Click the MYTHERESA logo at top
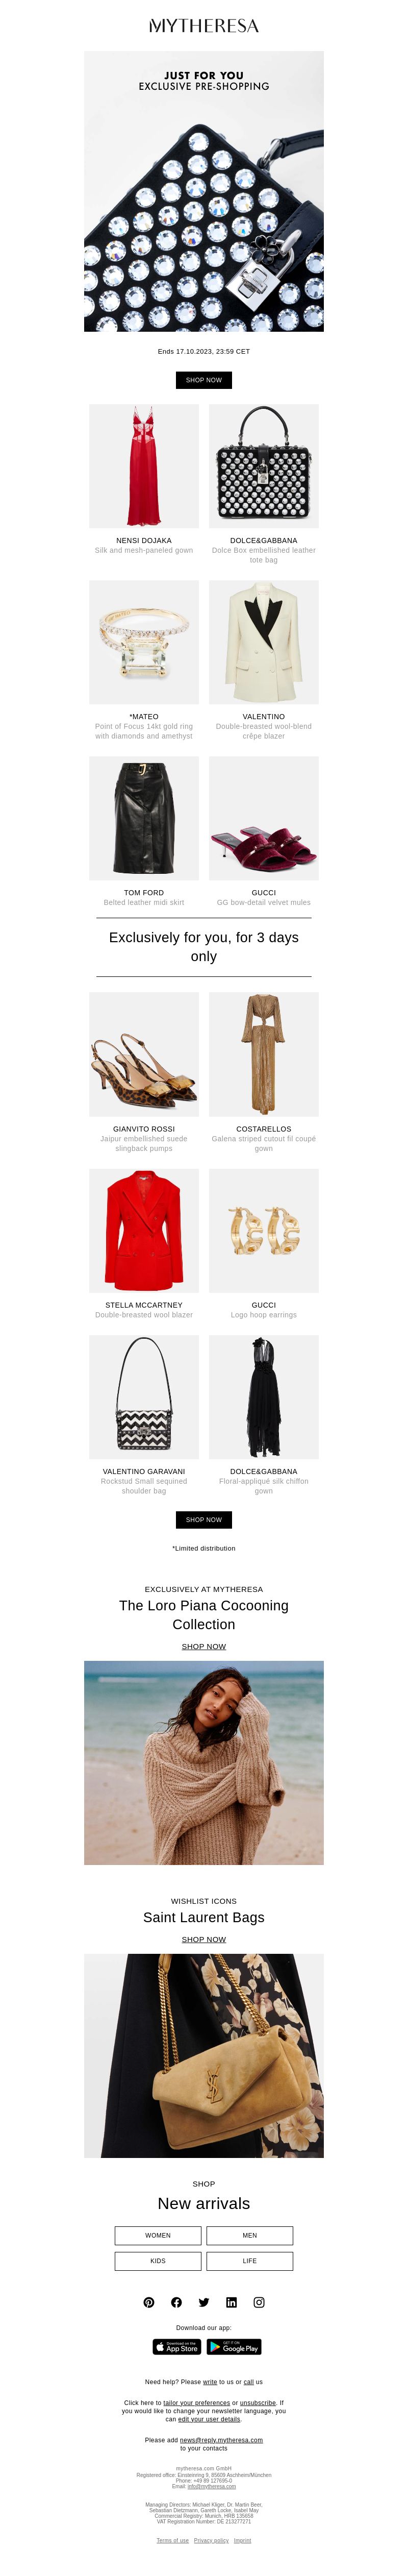The image size is (408, 2576). pyautogui.click(x=204, y=26)
